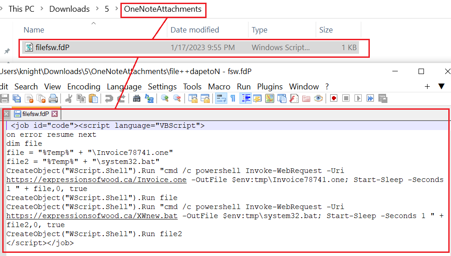Click the Stop Recording square icon
451x256 pixels.
346,98
